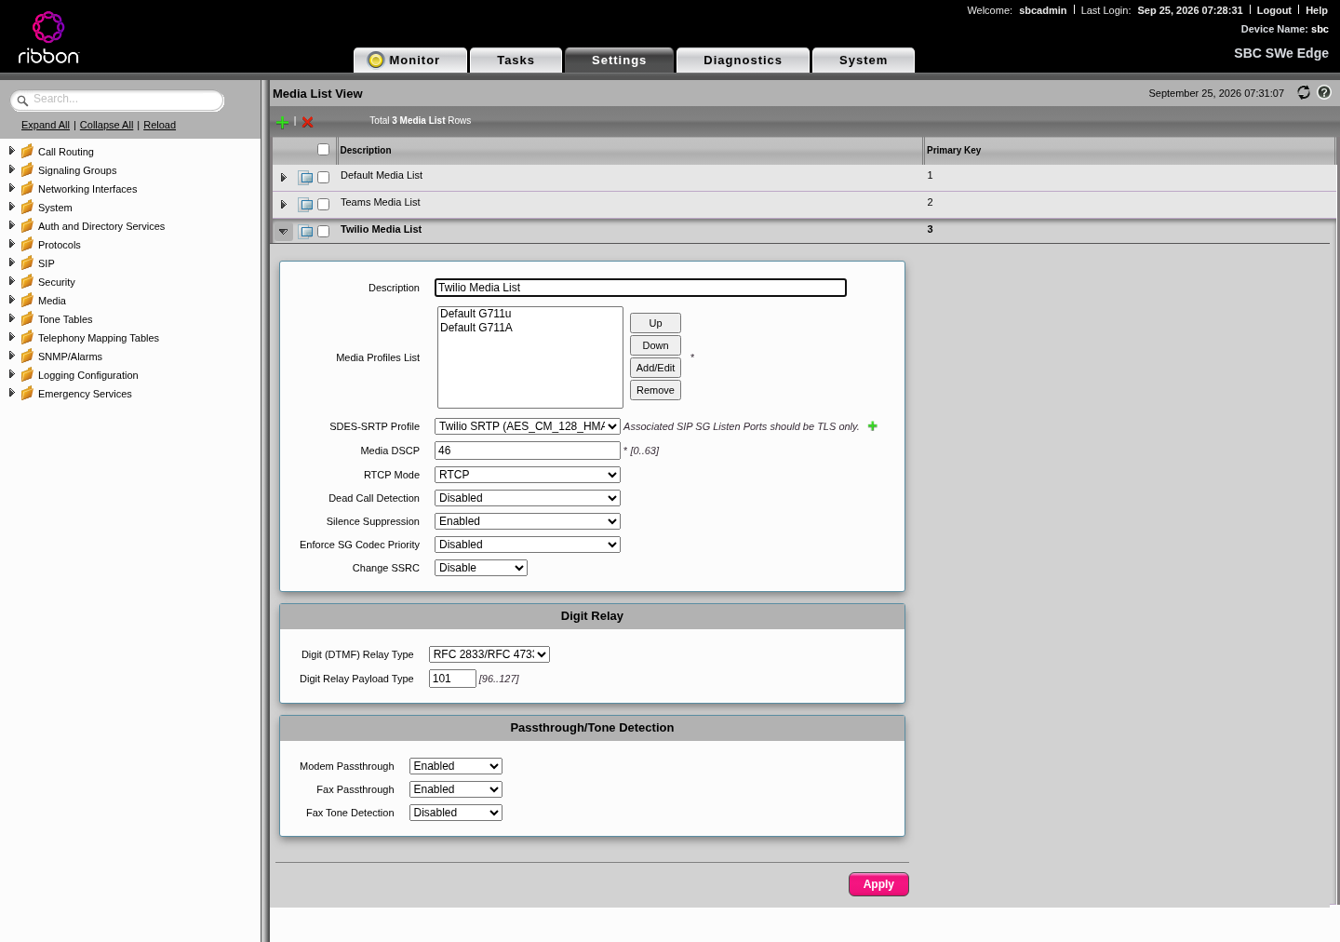This screenshot has width=1340, height=942.
Task: Expand the Default Media List row
Action: coord(284,177)
